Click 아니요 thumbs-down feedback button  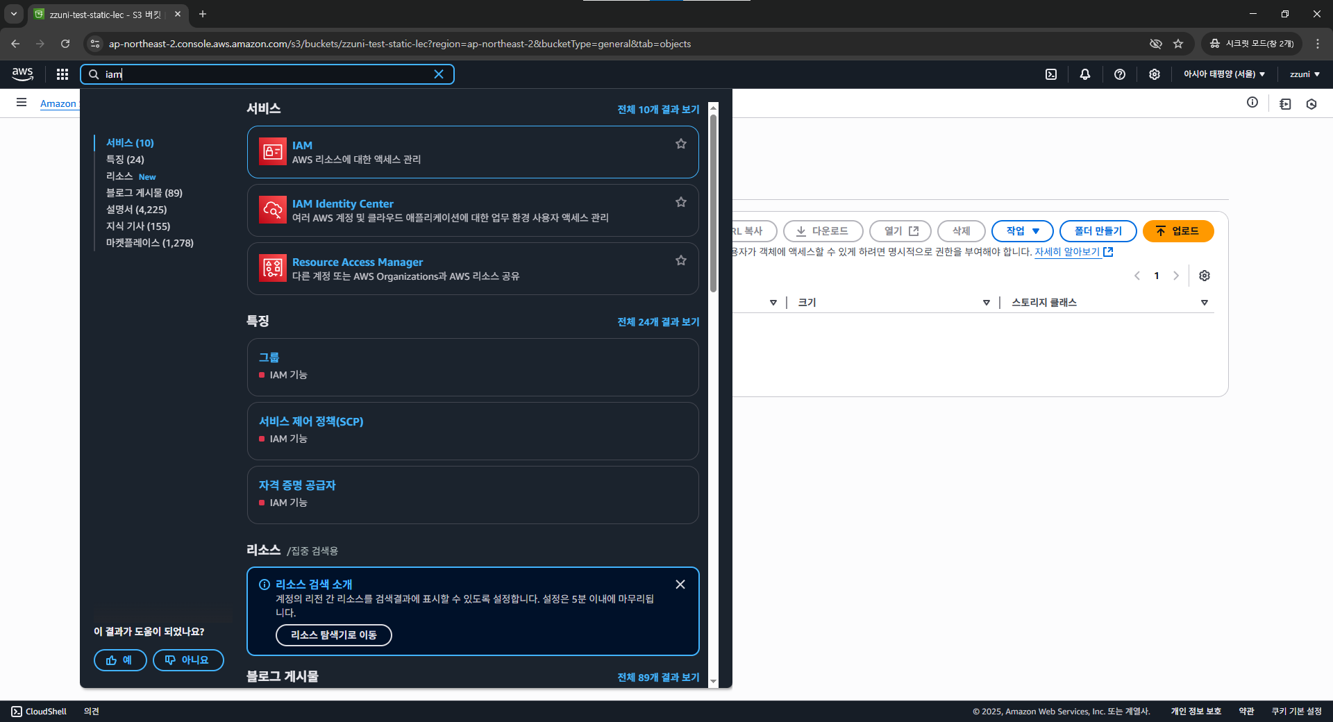188,660
